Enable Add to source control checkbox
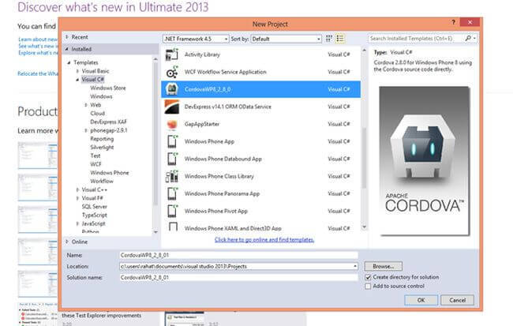Screen dimensions: 513x326 coord(368,287)
